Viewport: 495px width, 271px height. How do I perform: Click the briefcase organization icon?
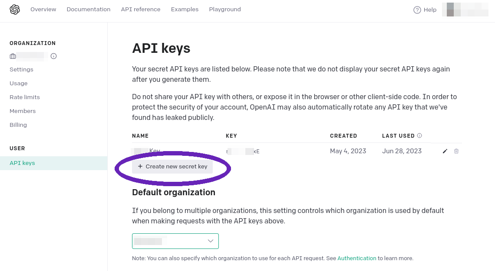point(13,56)
